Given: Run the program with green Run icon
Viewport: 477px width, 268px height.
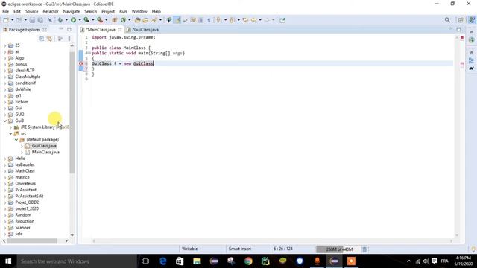Looking at the screenshot, I should [73, 20].
